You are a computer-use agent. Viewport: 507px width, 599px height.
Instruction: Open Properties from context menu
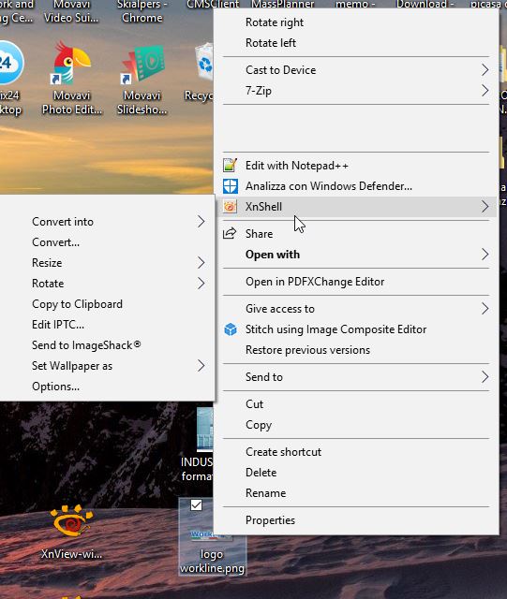pyautogui.click(x=356, y=520)
